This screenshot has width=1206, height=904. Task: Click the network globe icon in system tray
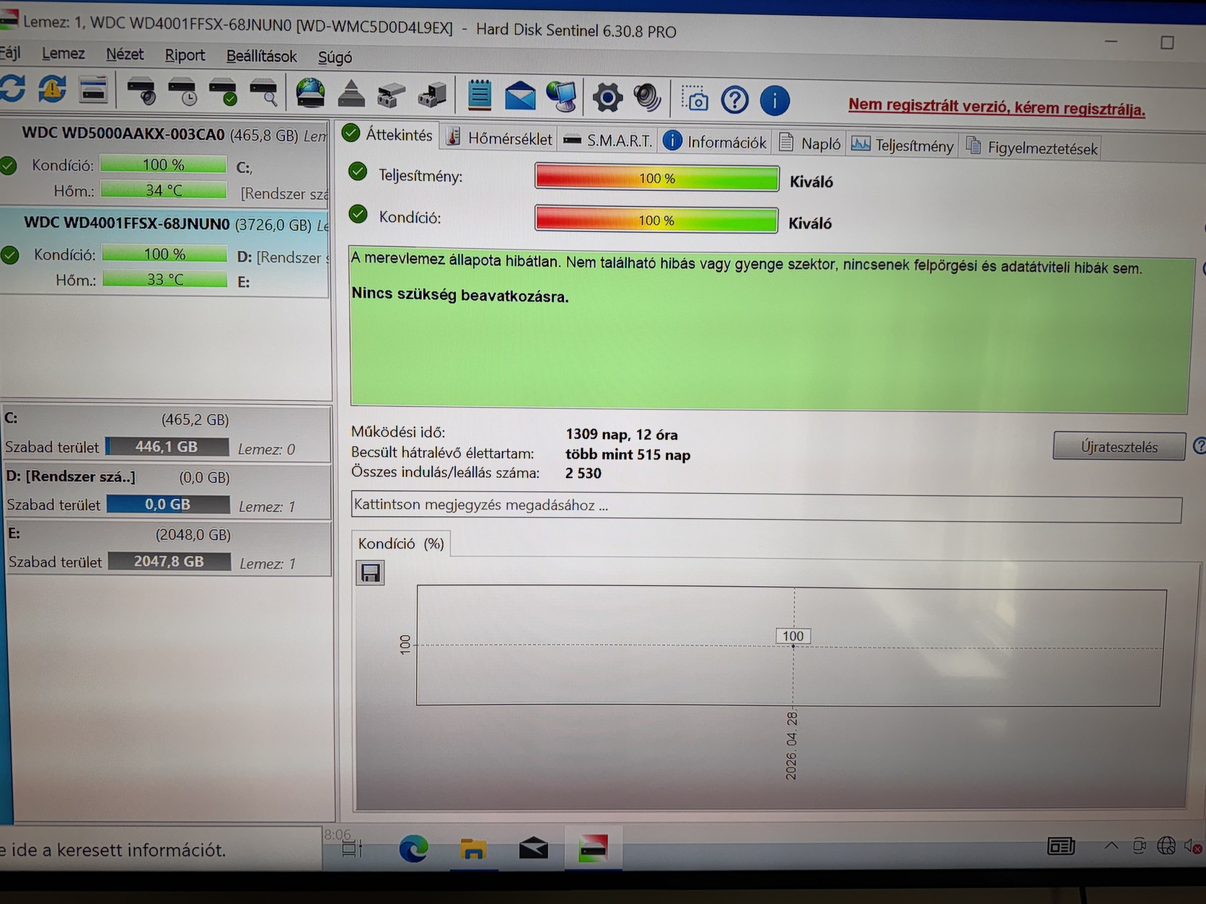(x=1166, y=846)
